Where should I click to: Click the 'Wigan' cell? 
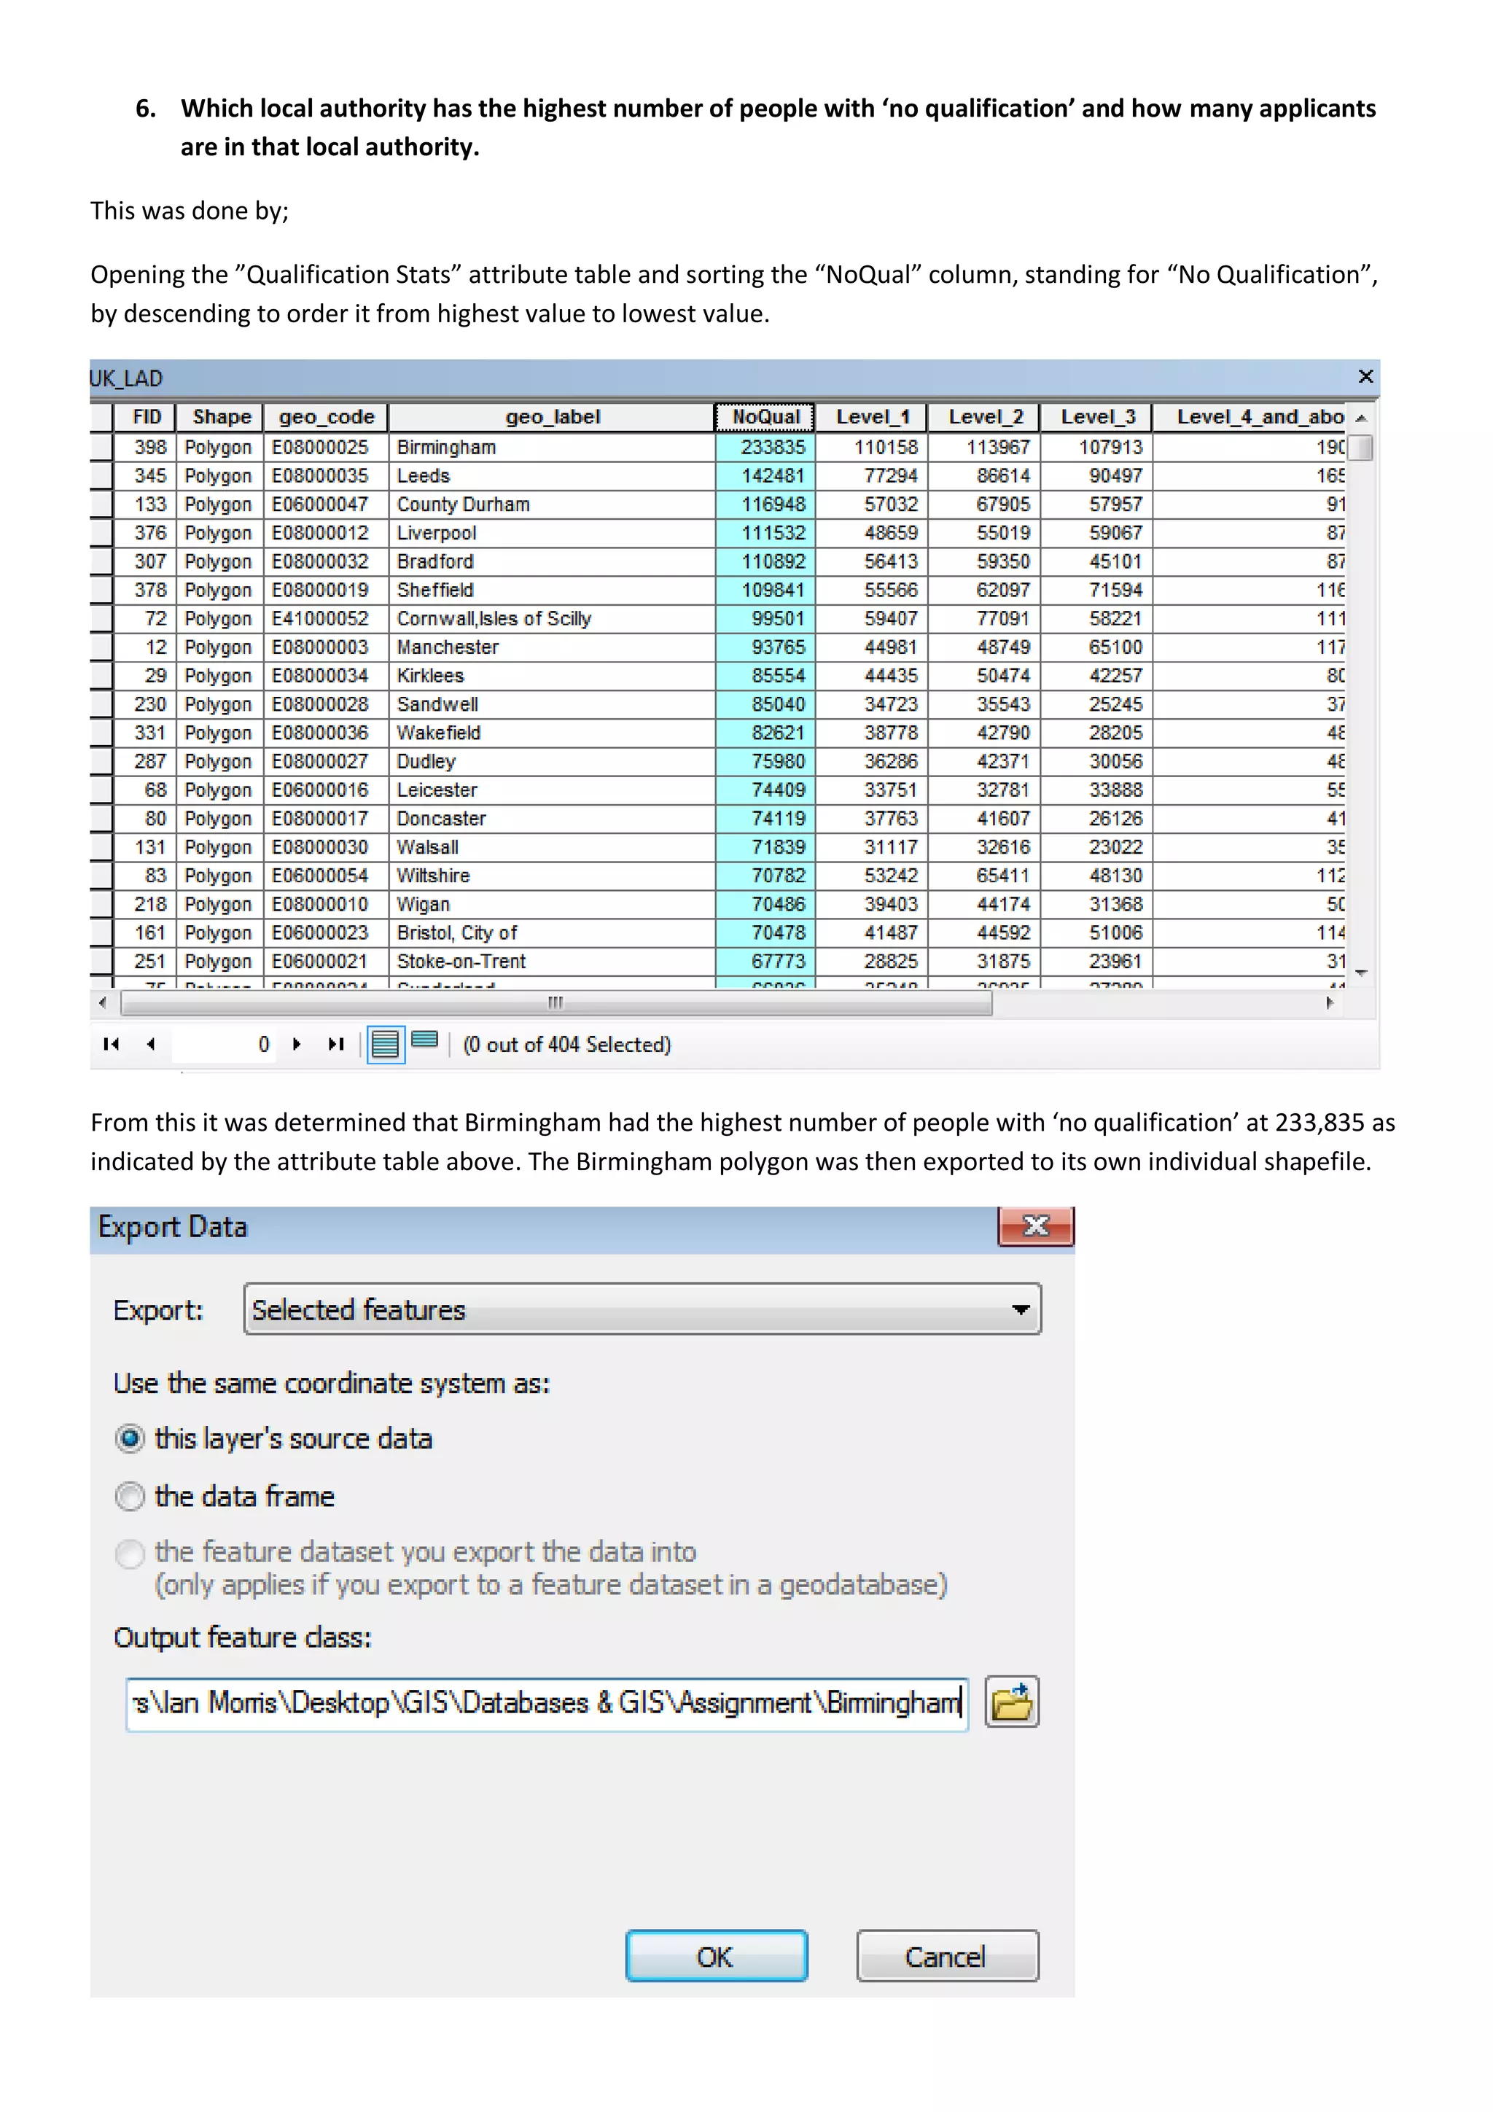(552, 903)
